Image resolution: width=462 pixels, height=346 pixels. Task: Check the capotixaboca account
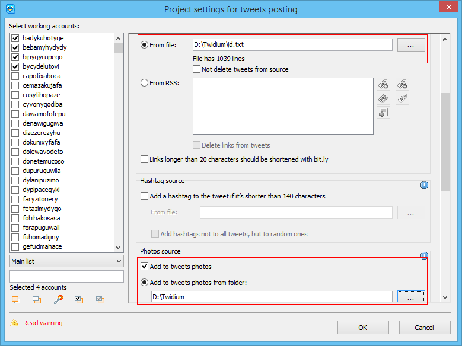pyautogui.click(x=15, y=76)
